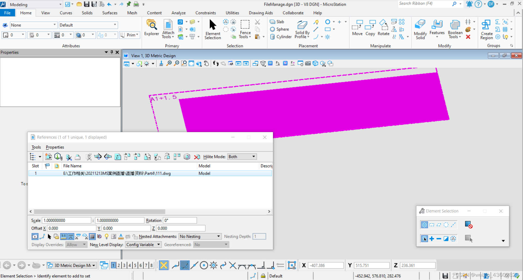Viewport: 523px width, 280px height.
Task: Click Walk footprints icon in view toolbar
Action: click(x=216, y=63)
